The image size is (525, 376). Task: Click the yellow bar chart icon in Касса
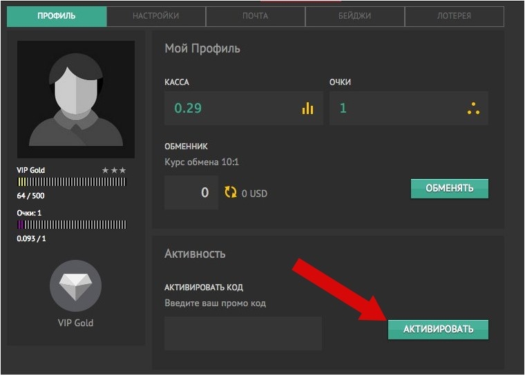[x=307, y=109]
